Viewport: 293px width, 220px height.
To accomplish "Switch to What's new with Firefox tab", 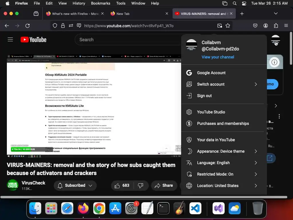I will [75, 14].
